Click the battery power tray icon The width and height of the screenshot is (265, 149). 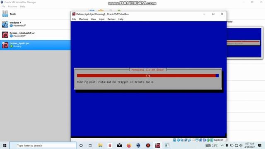coord(231,145)
